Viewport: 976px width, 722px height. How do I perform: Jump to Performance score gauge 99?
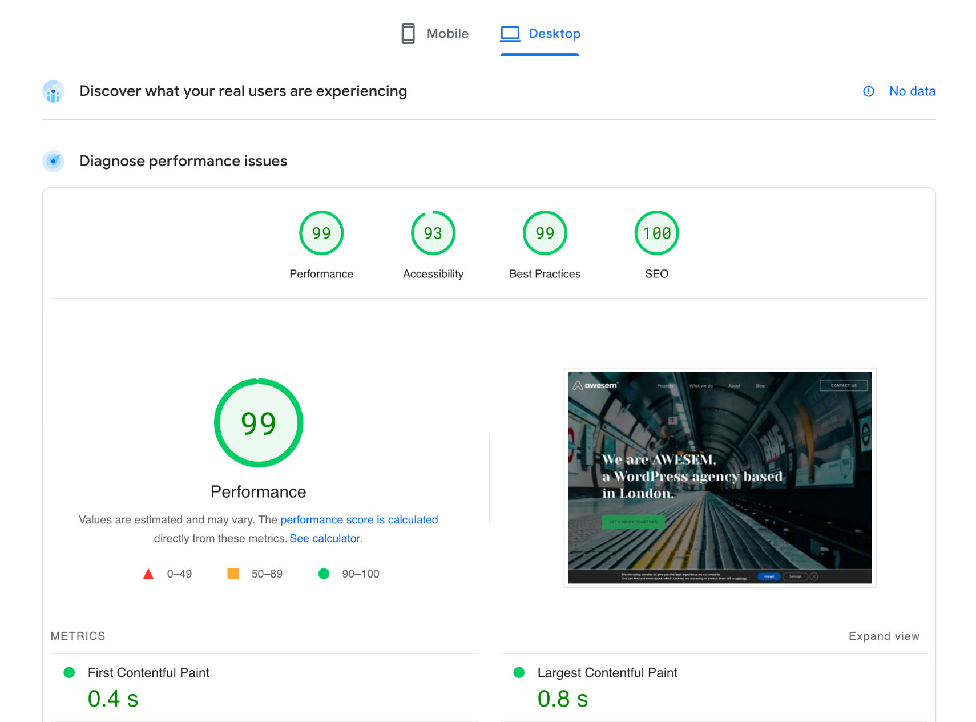pyautogui.click(x=321, y=233)
